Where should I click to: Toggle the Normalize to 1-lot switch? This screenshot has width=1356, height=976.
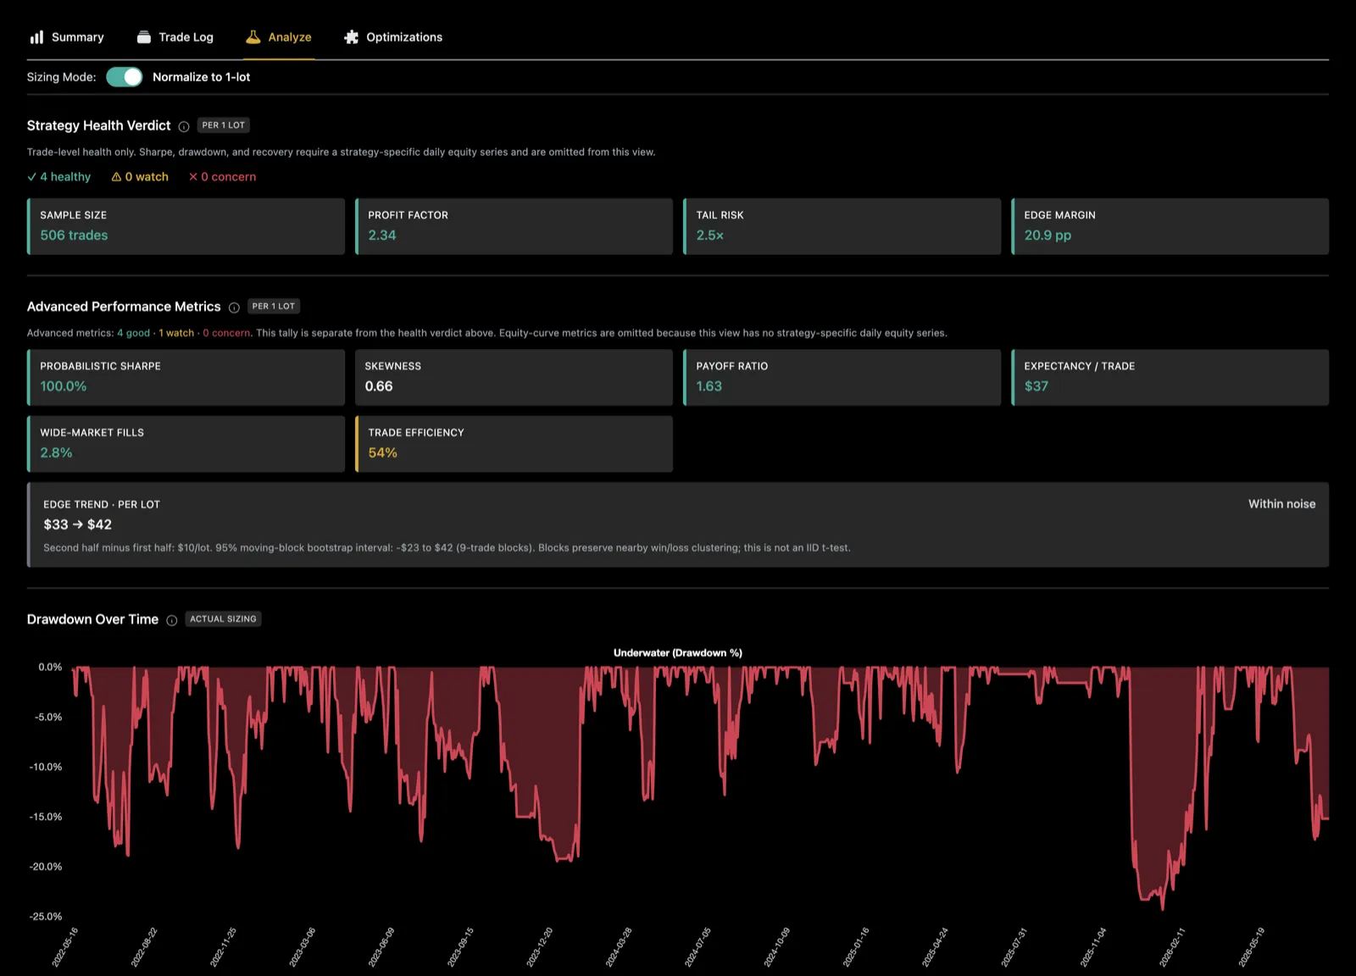tap(125, 77)
